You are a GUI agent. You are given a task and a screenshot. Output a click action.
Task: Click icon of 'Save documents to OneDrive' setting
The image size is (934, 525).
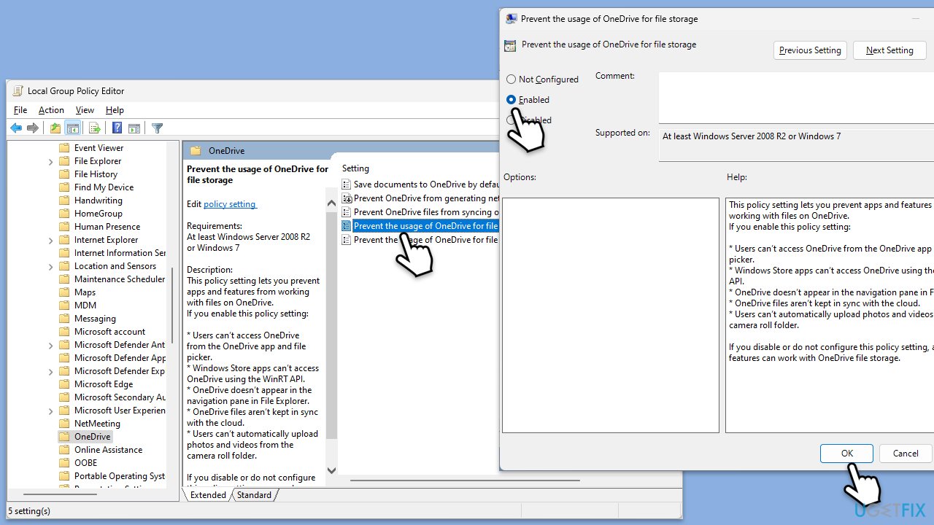click(x=347, y=185)
